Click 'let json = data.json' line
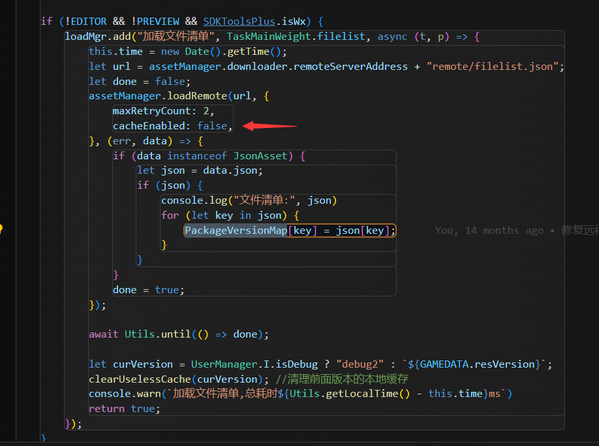599x446 pixels. pyautogui.click(x=200, y=170)
